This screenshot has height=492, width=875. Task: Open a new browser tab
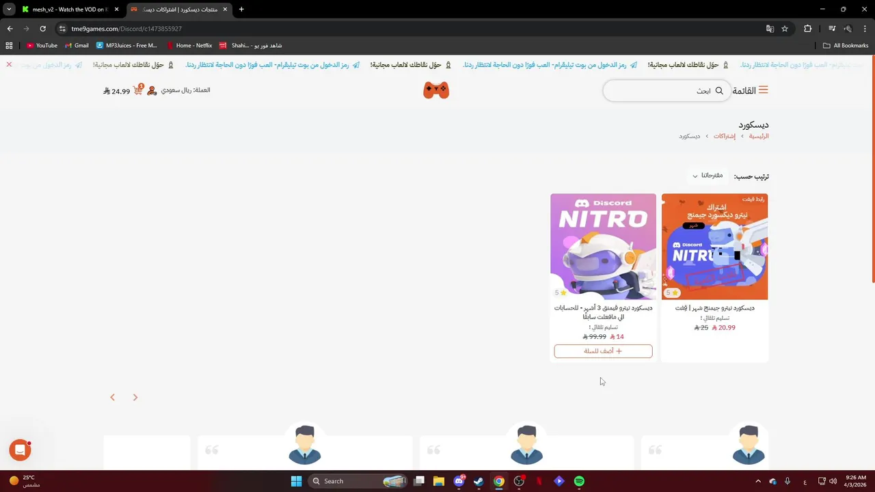pyautogui.click(x=241, y=10)
